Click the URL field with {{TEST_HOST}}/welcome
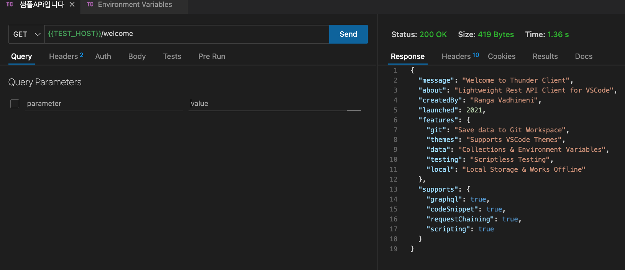The width and height of the screenshot is (625, 270). (187, 34)
